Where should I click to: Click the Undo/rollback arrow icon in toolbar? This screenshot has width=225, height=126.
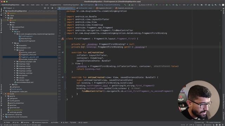click(198, 5)
